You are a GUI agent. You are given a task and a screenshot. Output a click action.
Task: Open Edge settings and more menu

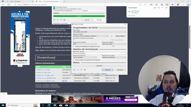[183, 4]
